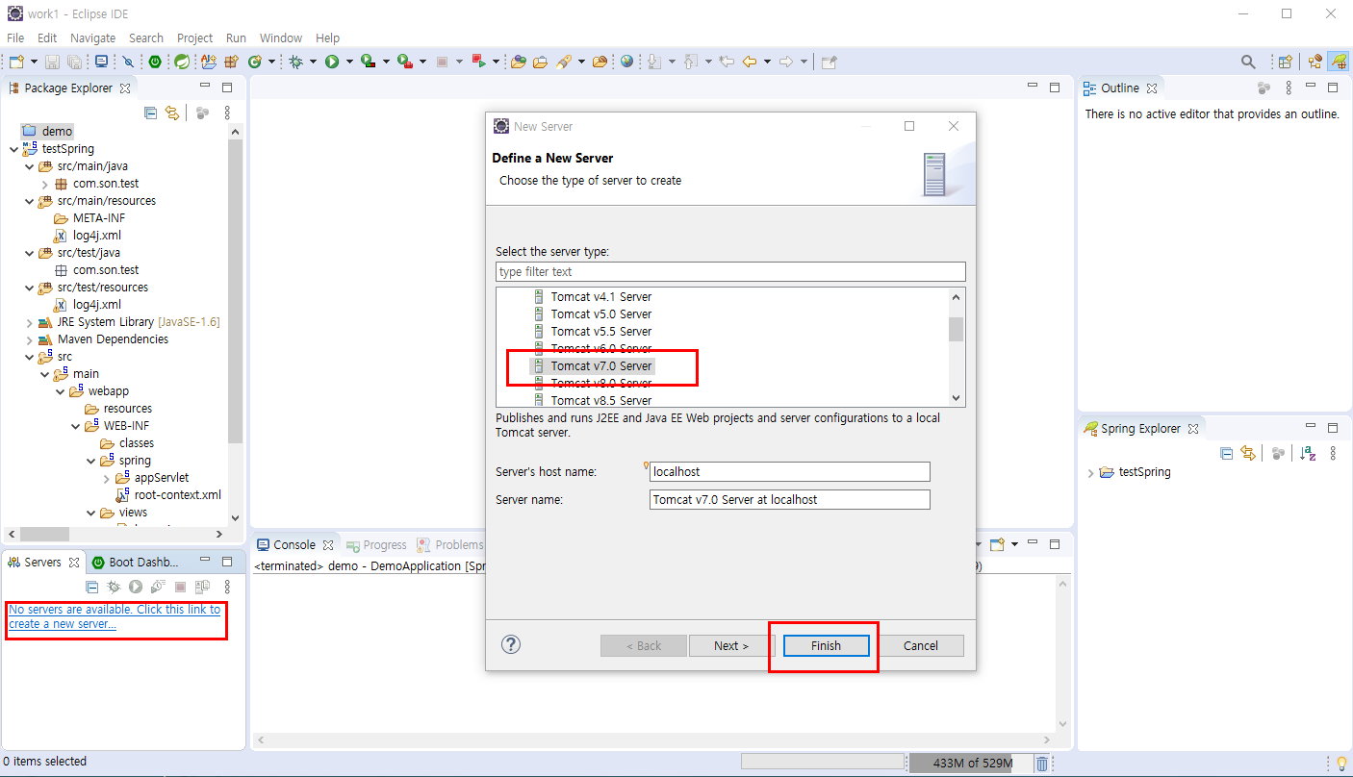Select the Spring perspective icon
The image size is (1353, 777).
tap(1339, 62)
